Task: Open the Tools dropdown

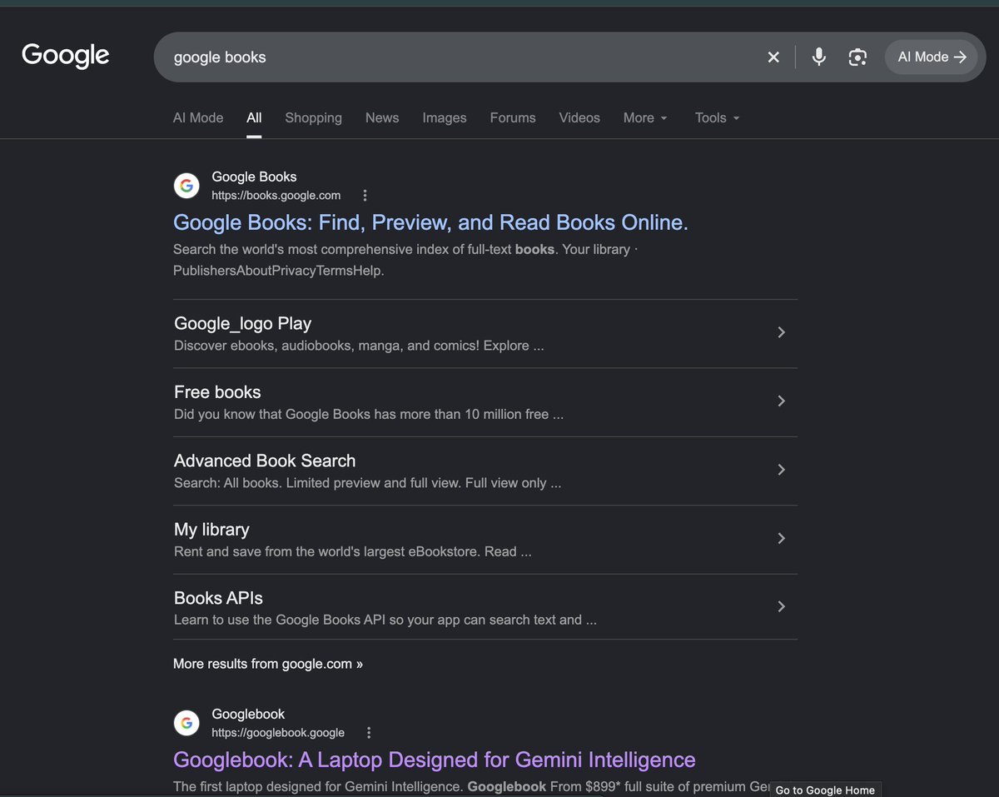Action: (717, 117)
